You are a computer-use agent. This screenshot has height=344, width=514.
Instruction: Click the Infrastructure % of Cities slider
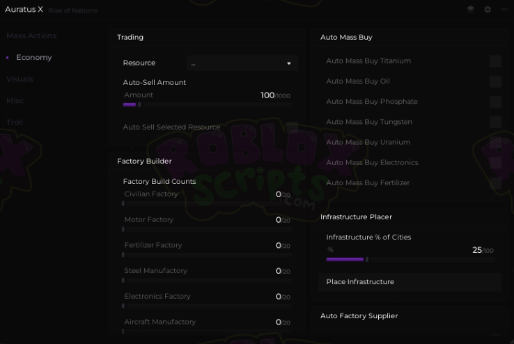coord(410,260)
